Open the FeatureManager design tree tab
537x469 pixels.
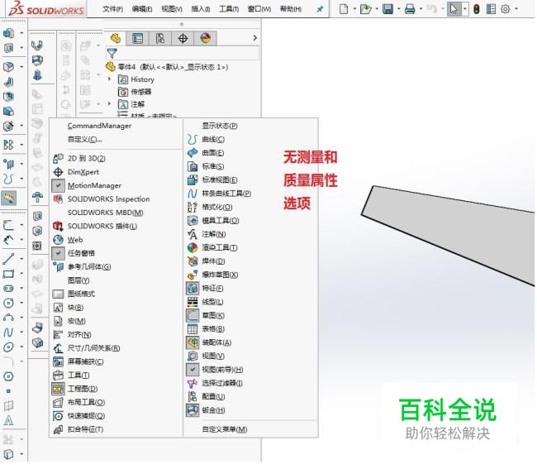click(x=116, y=38)
